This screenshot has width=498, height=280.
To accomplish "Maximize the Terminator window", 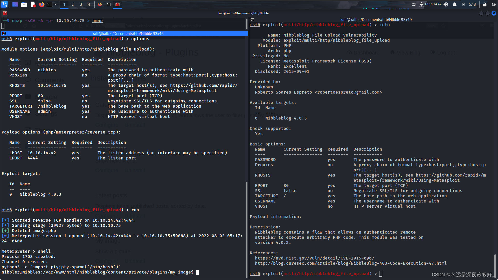I will (x=487, y=13).
